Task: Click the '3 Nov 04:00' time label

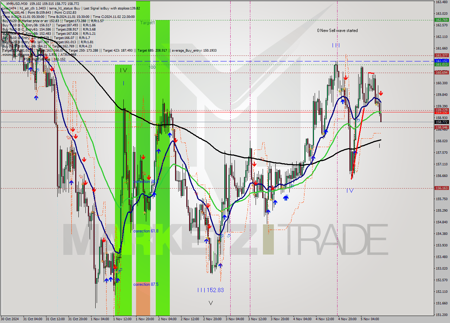Action: point(235,319)
